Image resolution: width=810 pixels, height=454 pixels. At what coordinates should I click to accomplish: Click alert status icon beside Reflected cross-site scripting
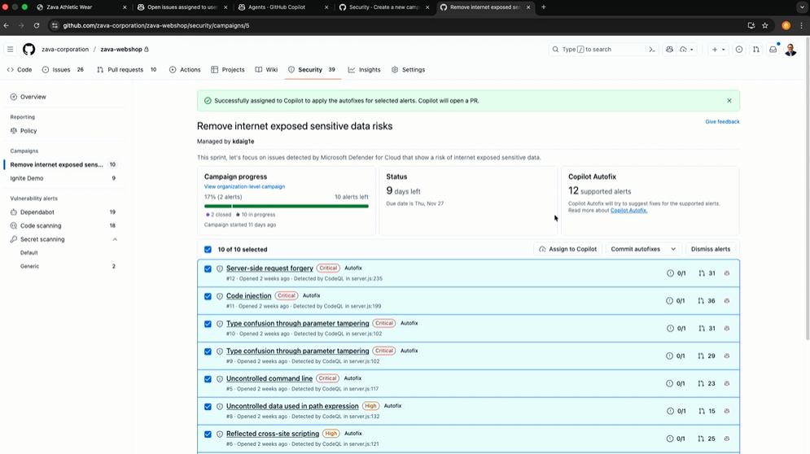pos(220,434)
